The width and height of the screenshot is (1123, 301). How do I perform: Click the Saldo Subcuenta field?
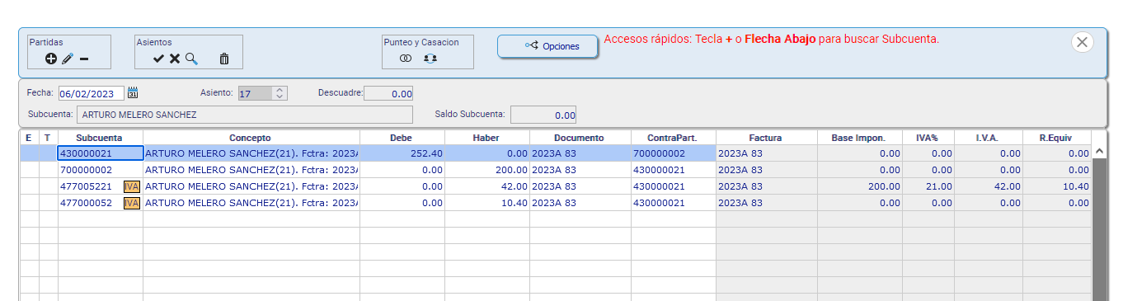[543, 115]
